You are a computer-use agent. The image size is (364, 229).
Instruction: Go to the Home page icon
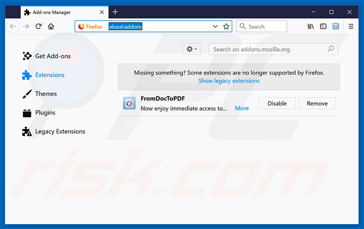(51, 26)
